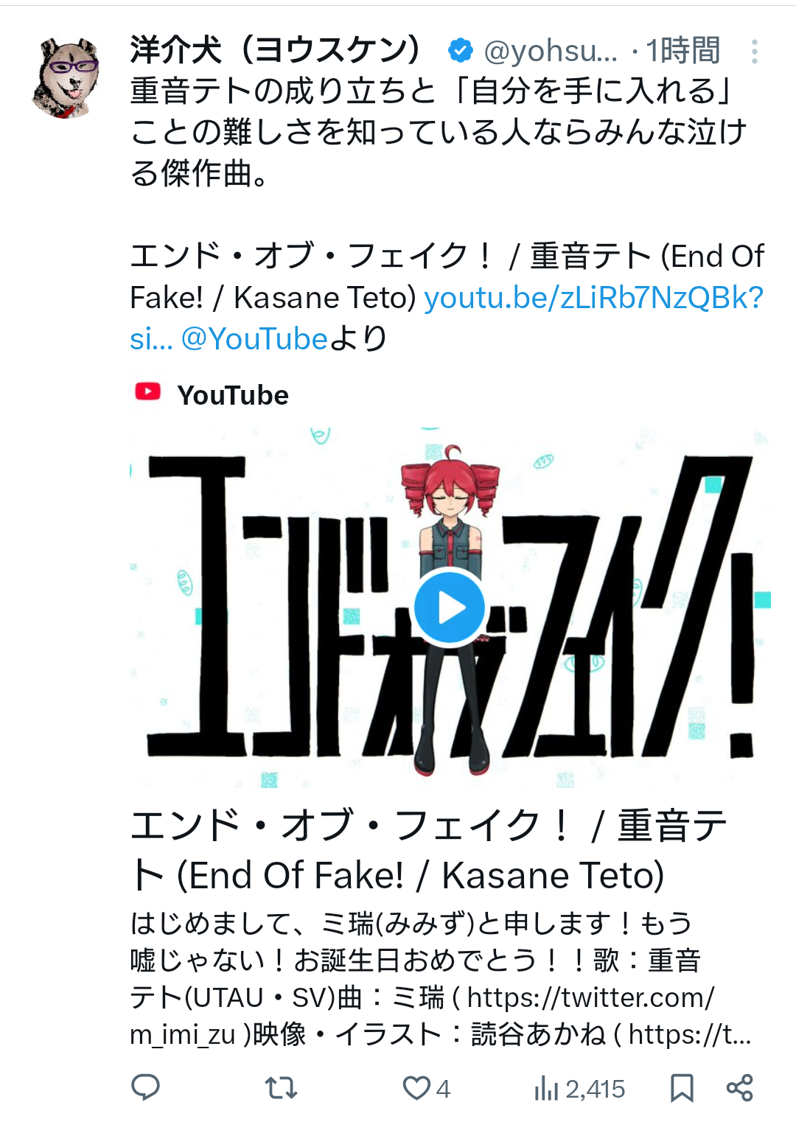This screenshot has width=796, height=1122.
Task: Tap the YouTube source label
Action: [233, 395]
